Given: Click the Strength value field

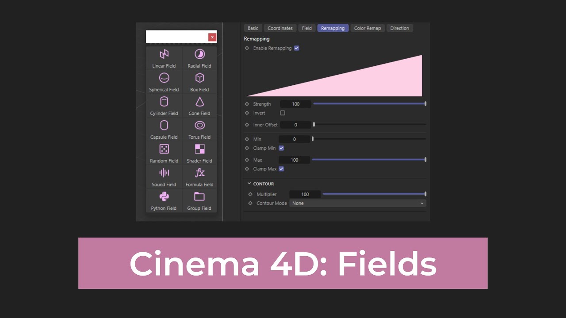Looking at the screenshot, I should click(295, 104).
